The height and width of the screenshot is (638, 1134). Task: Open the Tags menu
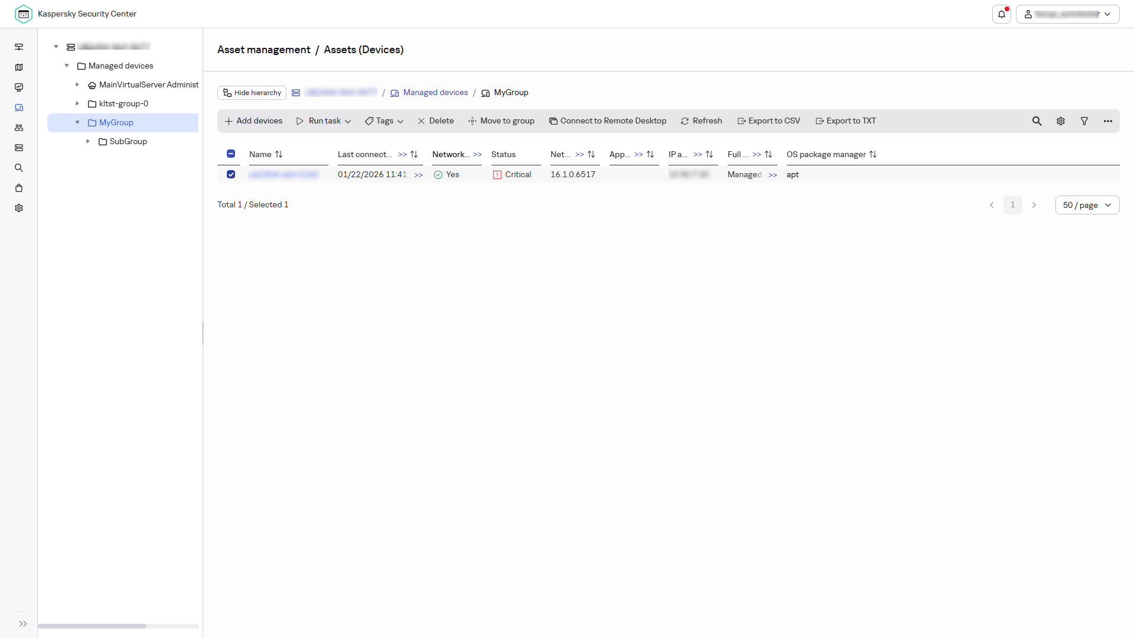384,121
